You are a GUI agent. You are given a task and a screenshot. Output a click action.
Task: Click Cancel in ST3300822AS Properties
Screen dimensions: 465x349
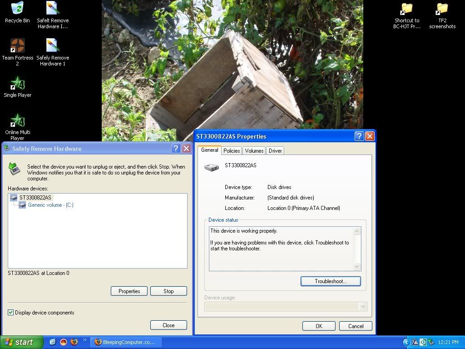tap(356, 326)
